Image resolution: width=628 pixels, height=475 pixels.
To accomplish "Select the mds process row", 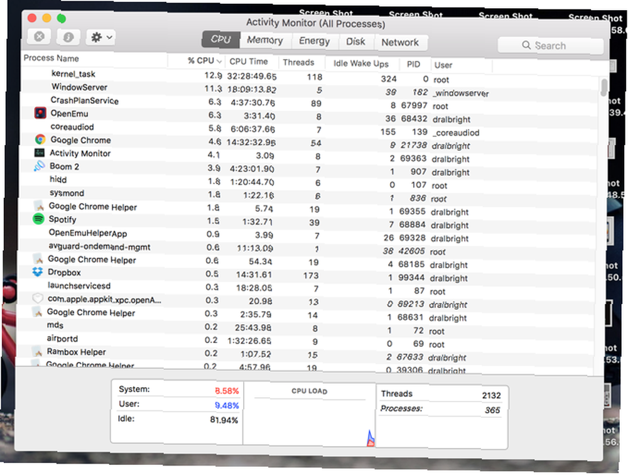I will pos(307,329).
